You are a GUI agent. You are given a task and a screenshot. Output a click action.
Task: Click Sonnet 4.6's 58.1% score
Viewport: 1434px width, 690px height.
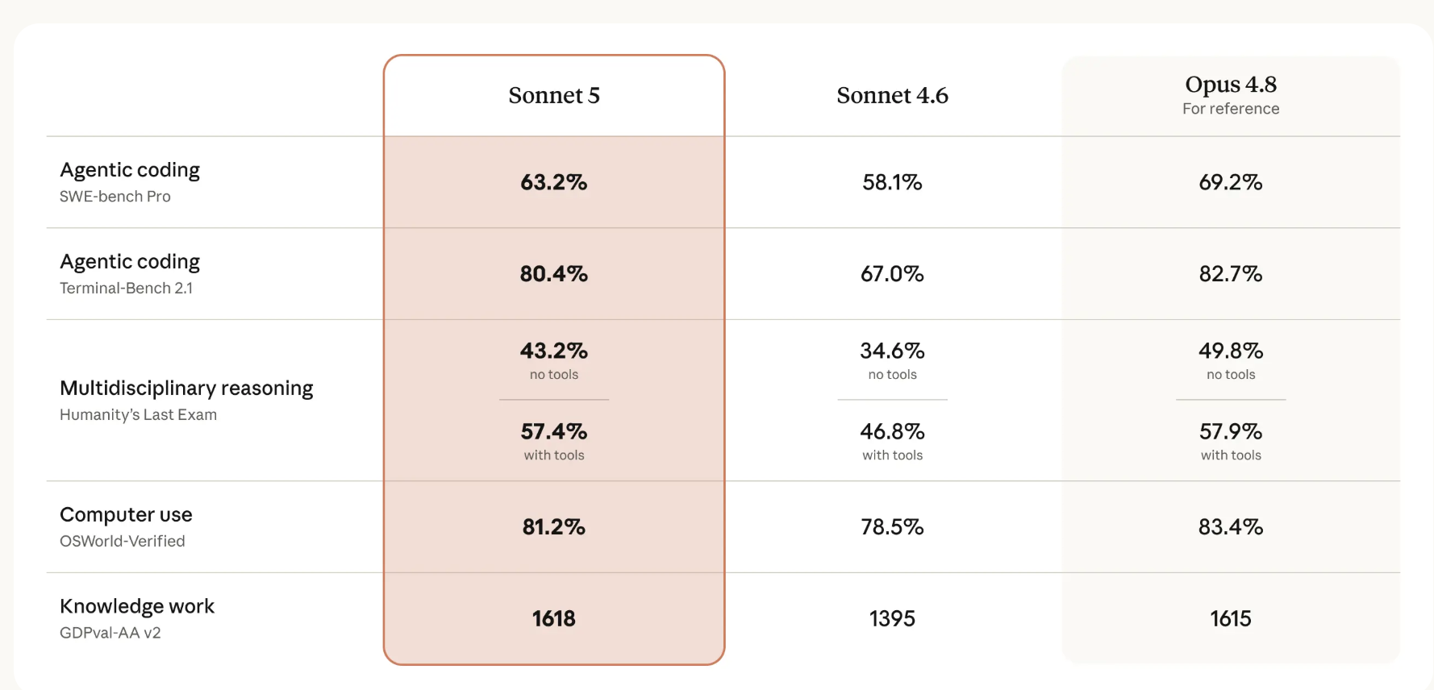(x=892, y=182)
